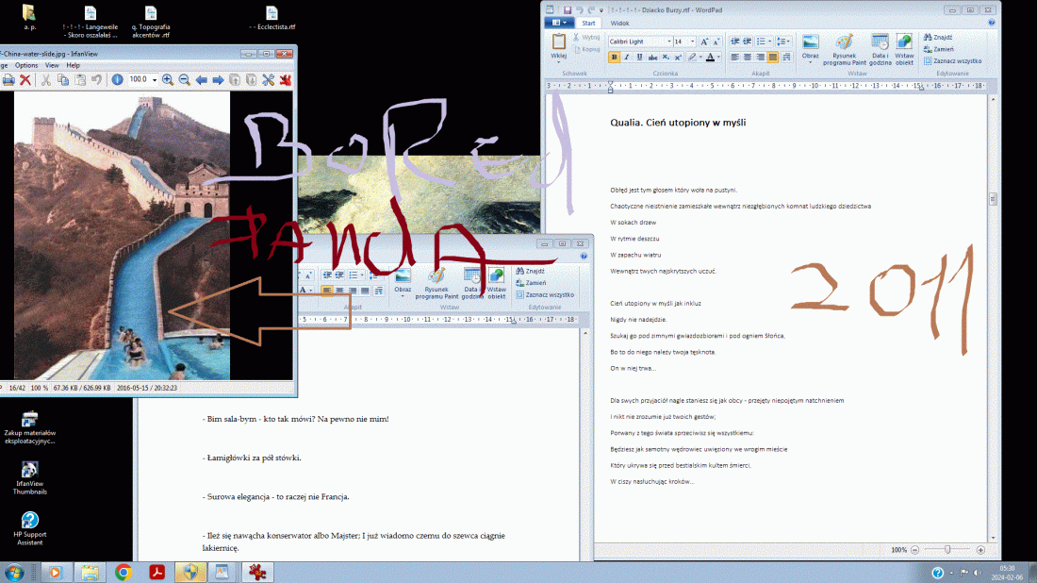Screen dimensions: 1037x583
Task: Toggle italic in Dziecko Burzy WordPad ribbon
Action: 626,58
